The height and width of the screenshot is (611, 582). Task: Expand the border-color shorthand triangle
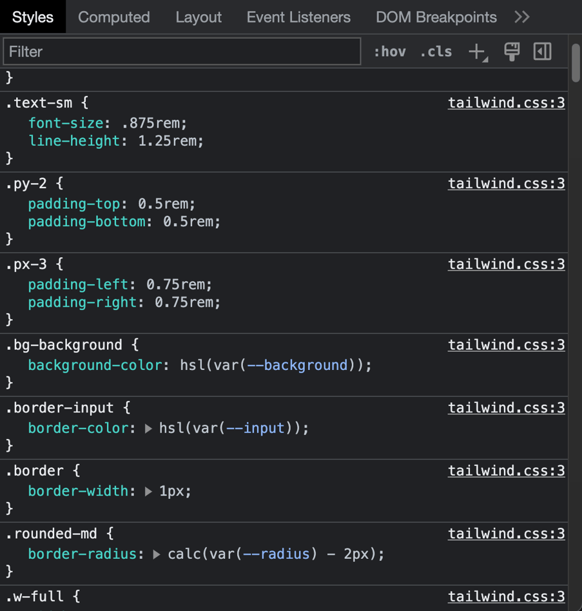148,429
